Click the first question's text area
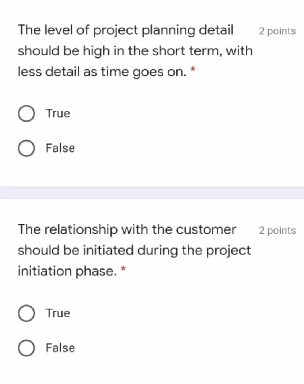Viewport: 304px width, 384px height. click(126, 50)
